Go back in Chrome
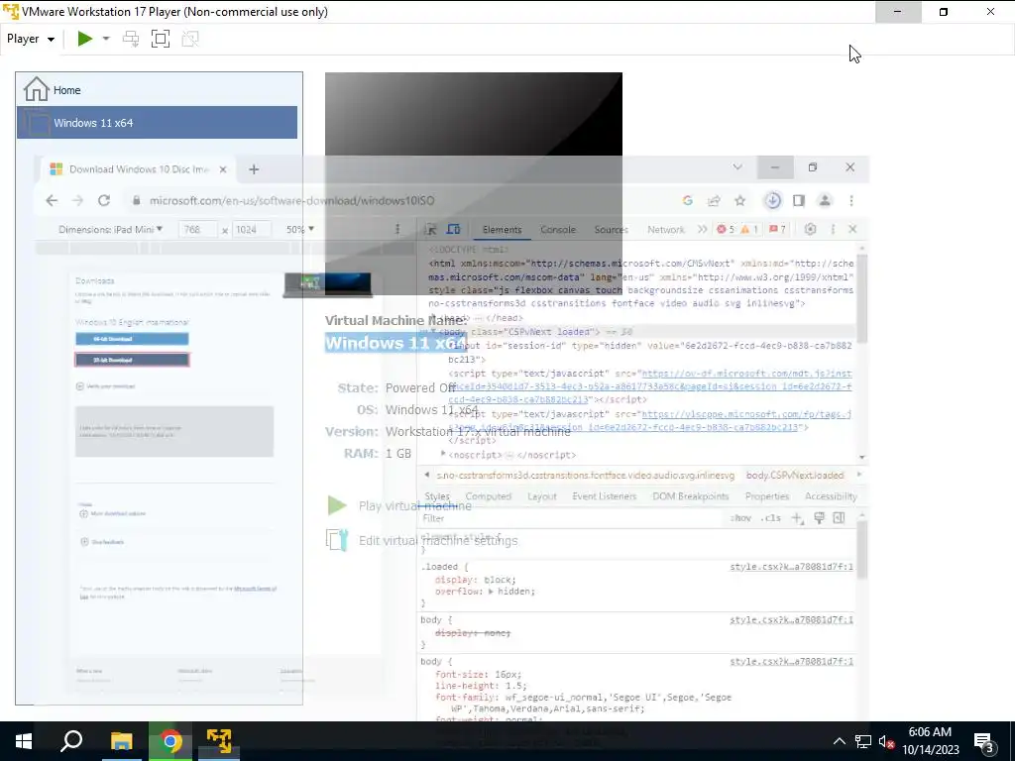 52,200
